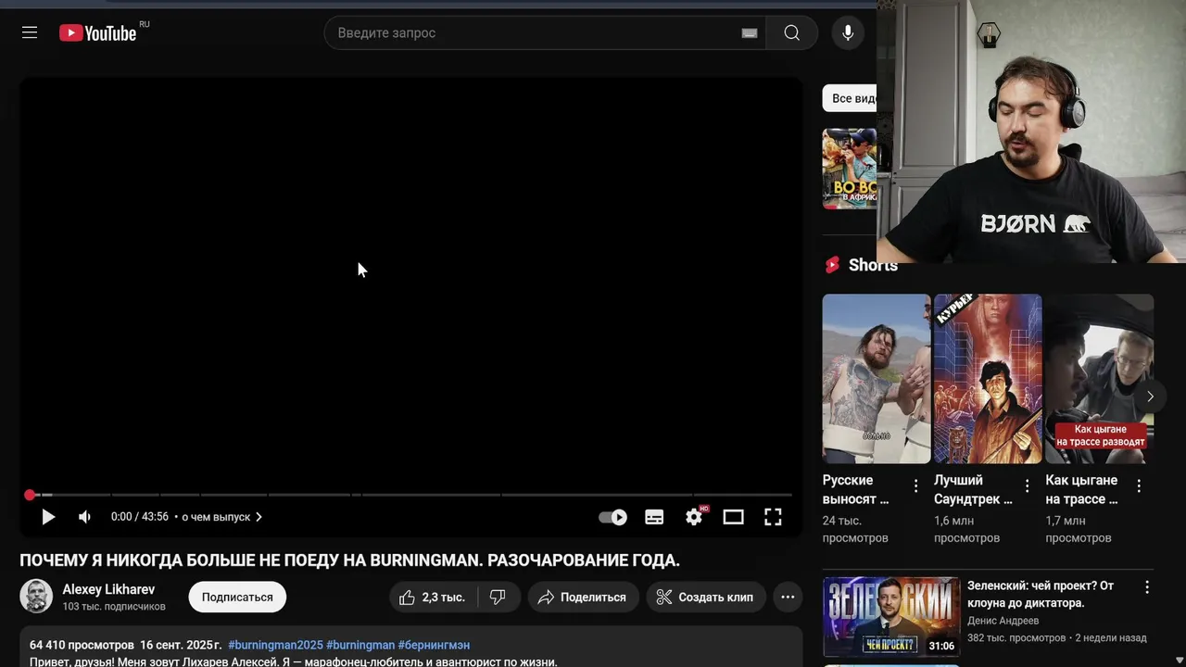This screenshot has height=667, width=1186.
Task: Open options for 'Лучший Саундтрек' short
Action: point(1028,485)
